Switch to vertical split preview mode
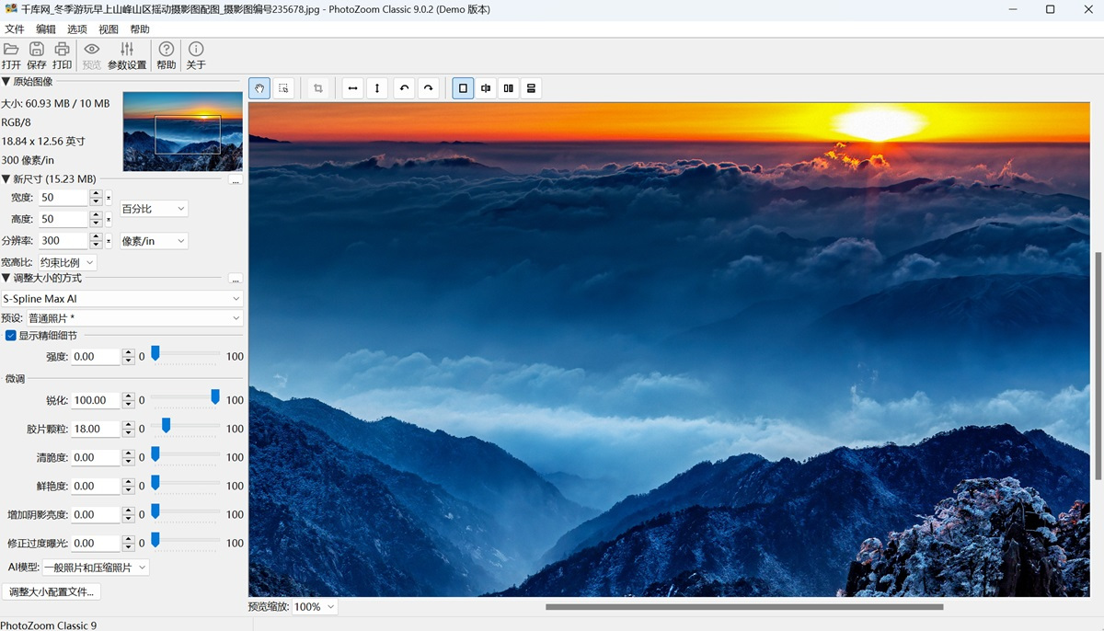The width and height of the screenshot is (1104, 631). [x=508, y=88]
